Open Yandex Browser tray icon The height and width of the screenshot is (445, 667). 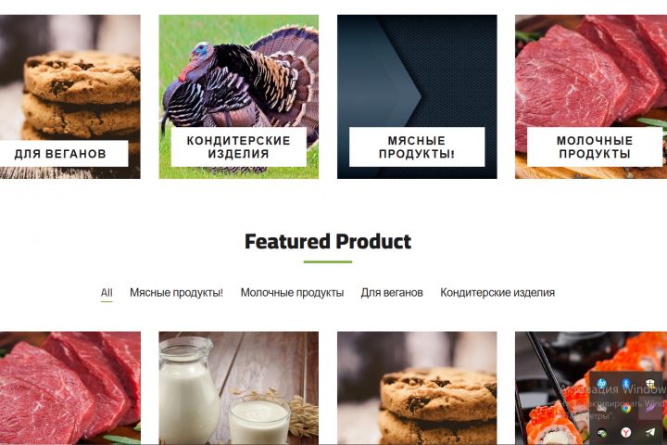pos(625,432)
